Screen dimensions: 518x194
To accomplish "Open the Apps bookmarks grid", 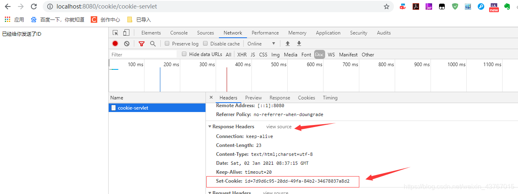I will tap(14, 19).
